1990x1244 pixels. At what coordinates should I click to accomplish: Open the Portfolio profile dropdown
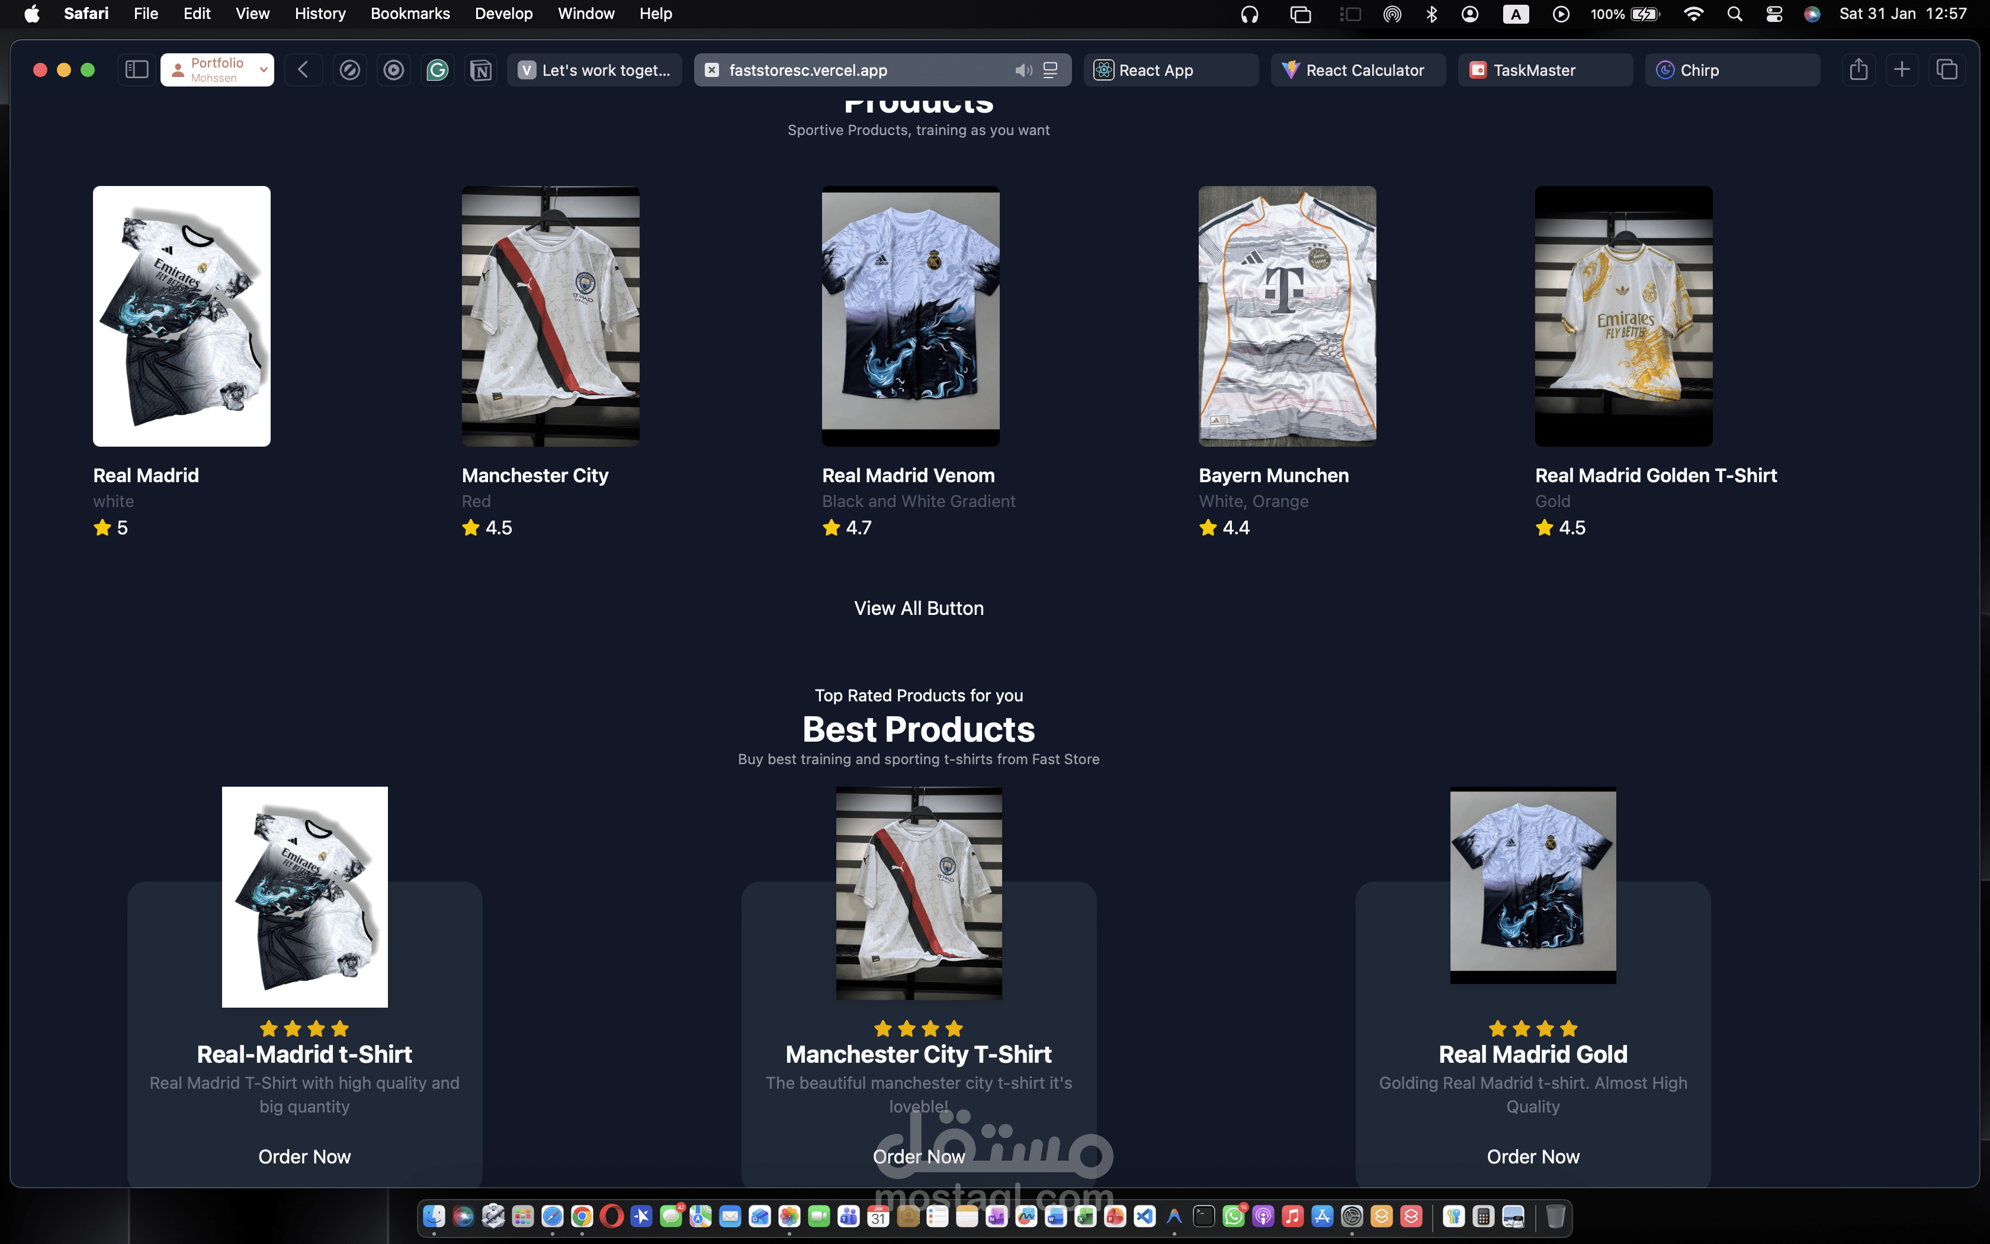(217, 70)
